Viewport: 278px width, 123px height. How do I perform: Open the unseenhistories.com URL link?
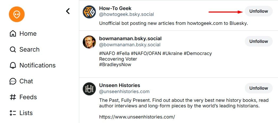point(137,117)
